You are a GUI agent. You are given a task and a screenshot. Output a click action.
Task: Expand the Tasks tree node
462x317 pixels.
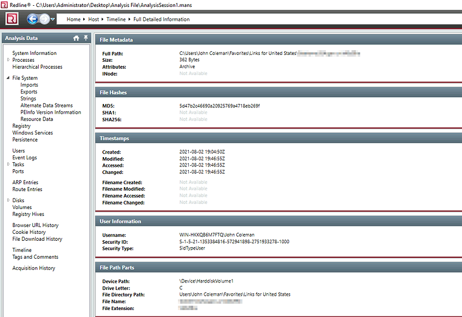point(9,165)
